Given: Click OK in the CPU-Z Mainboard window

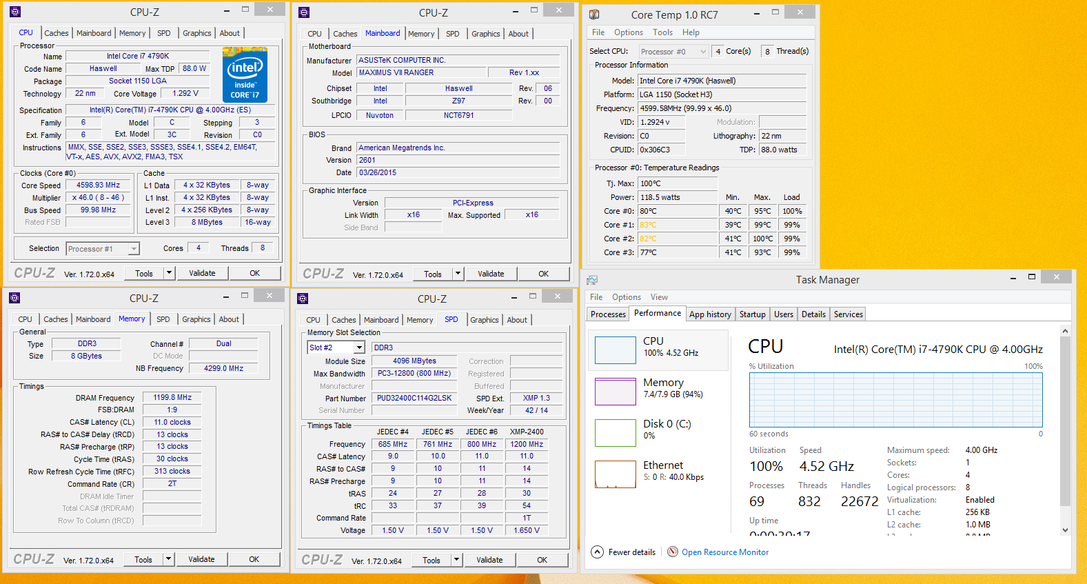Looking at the screenshot, I should tap(544, 274).
